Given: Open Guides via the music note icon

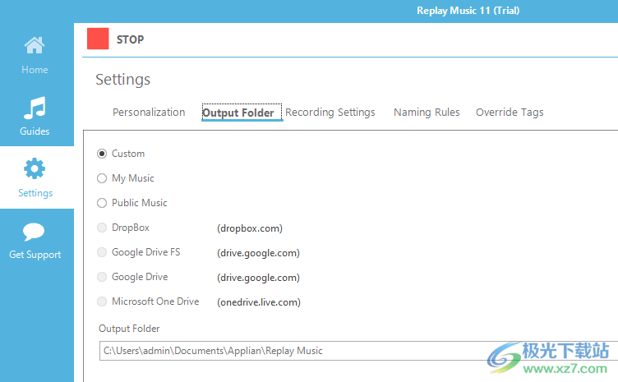Looking at the screenshot, I should coord(35,108).
